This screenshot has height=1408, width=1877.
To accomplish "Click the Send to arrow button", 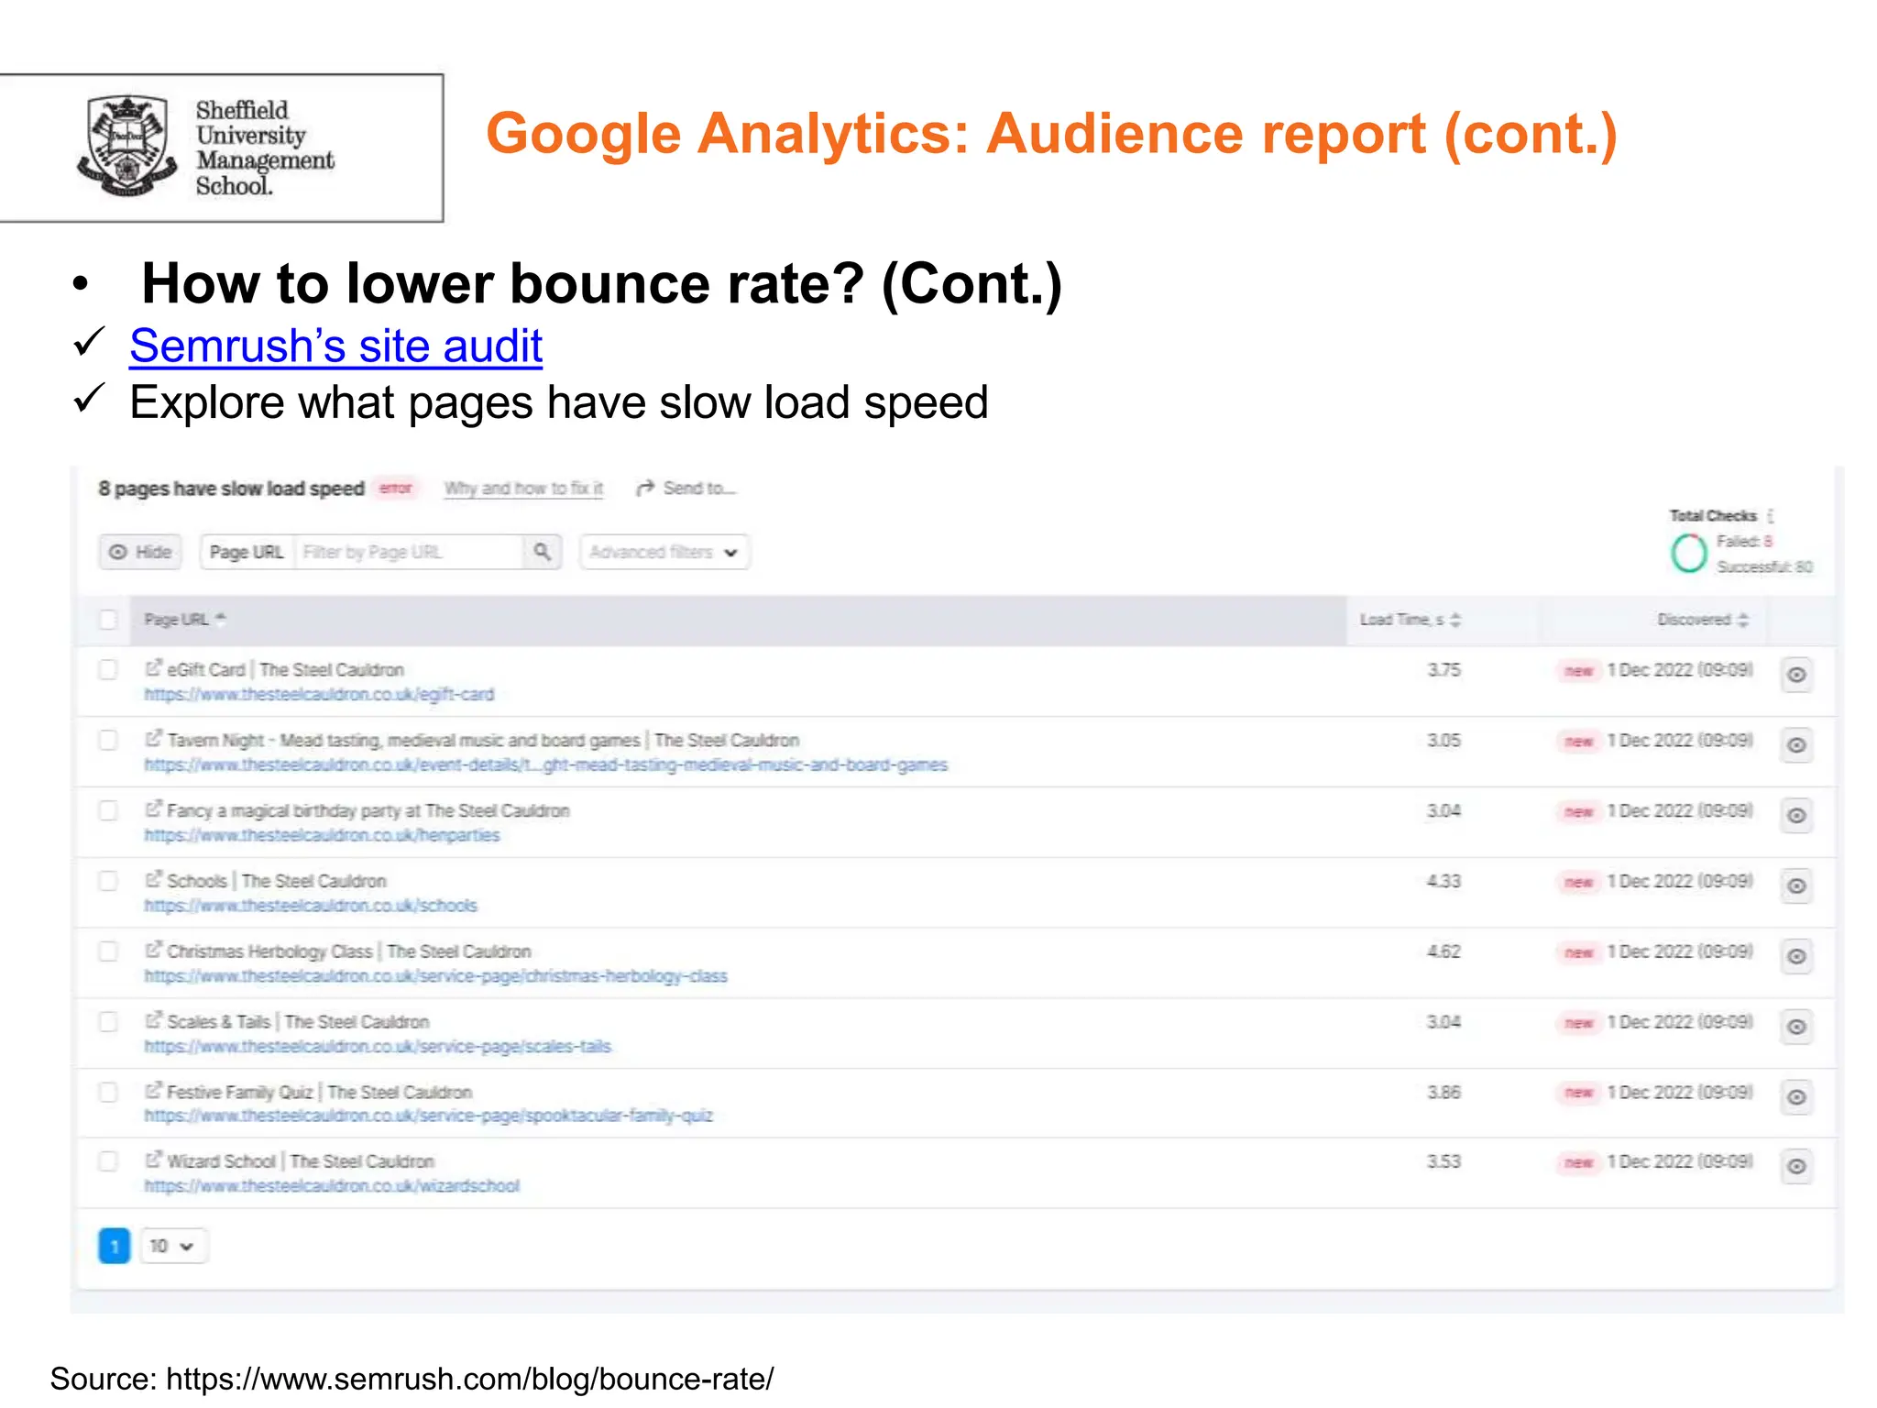I will tap(686, 489).
